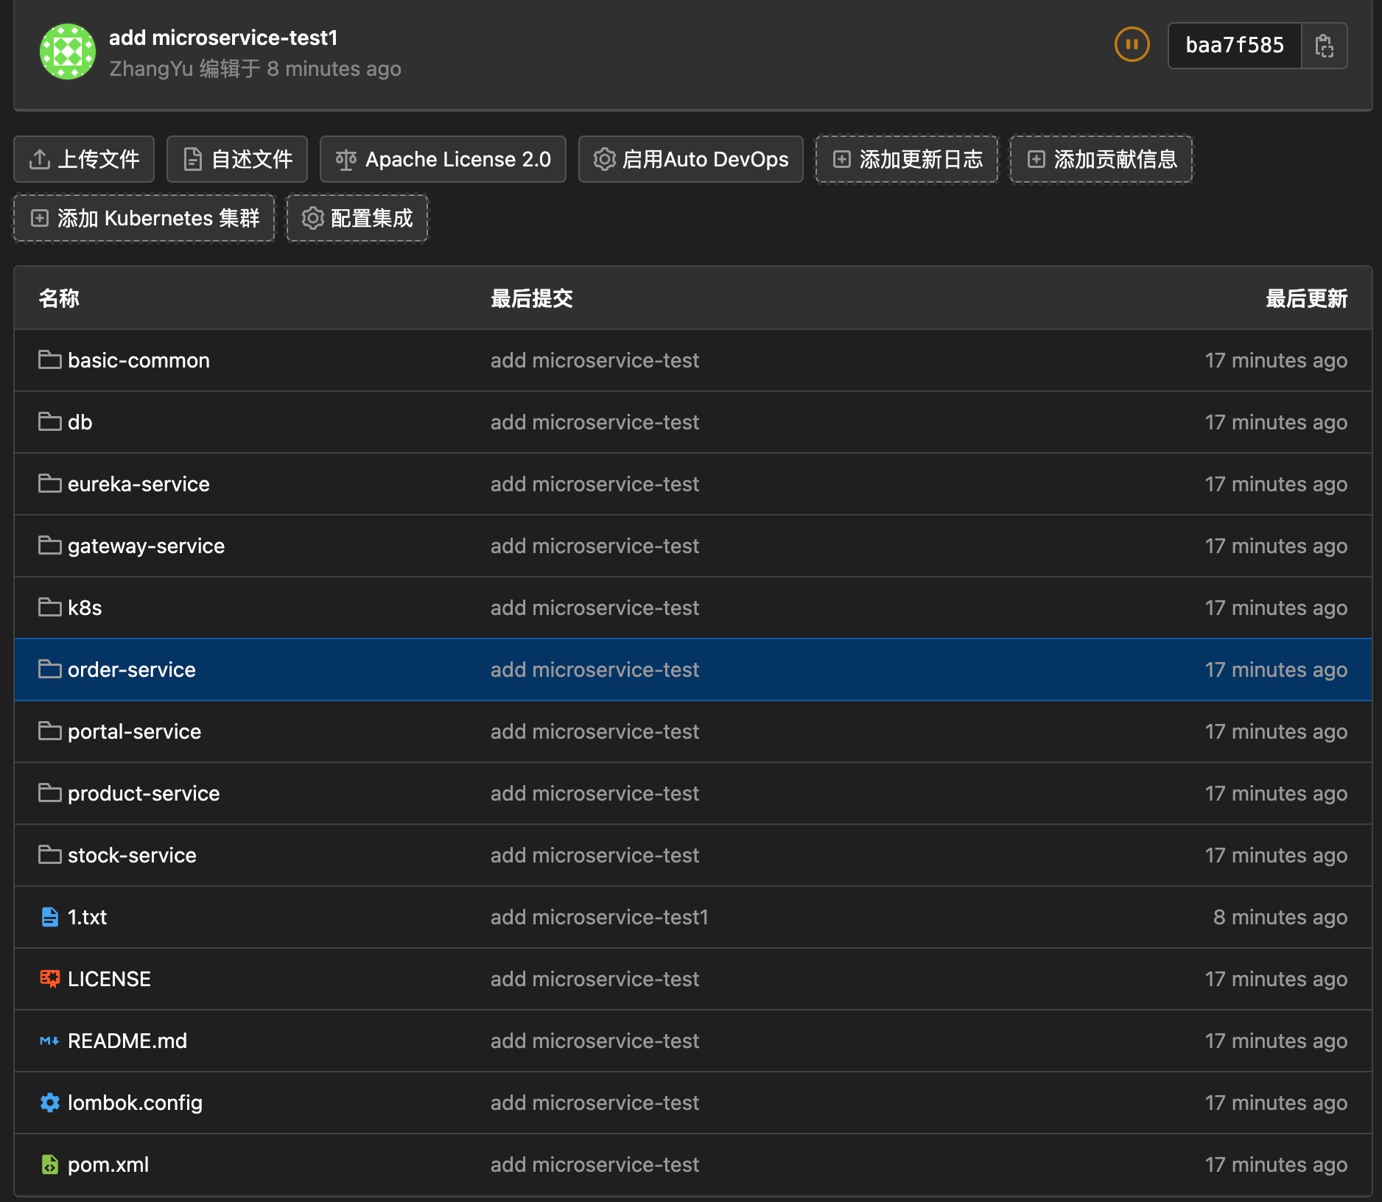Open the 配置集成 button
The image size is (1382, 1202).
[357, 218]
